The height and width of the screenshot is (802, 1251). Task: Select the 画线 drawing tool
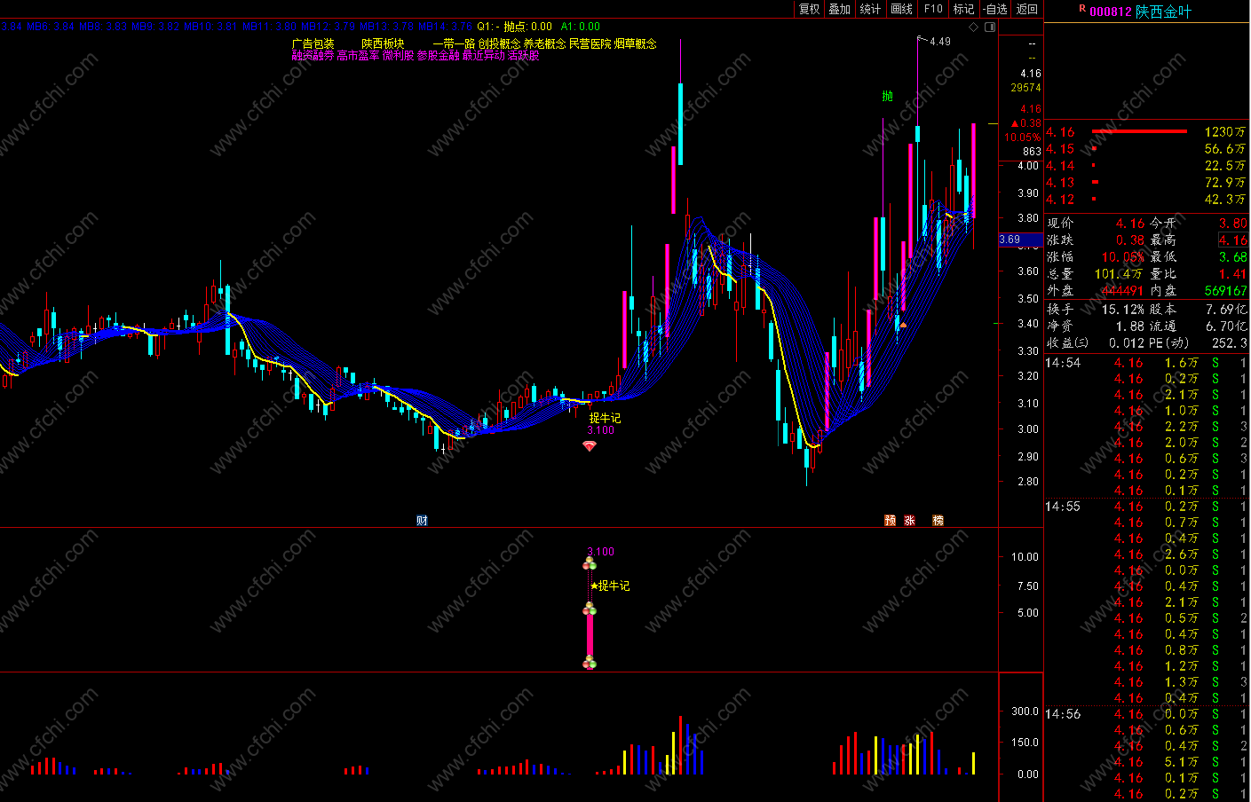click(x=901, y=9)
